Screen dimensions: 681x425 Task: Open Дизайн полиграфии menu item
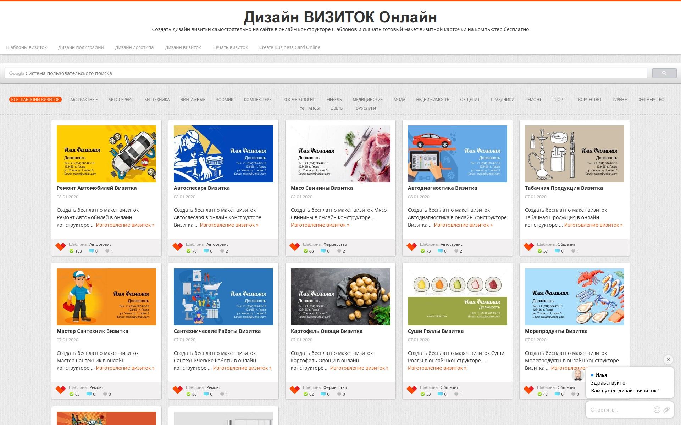tap(81, 47)
